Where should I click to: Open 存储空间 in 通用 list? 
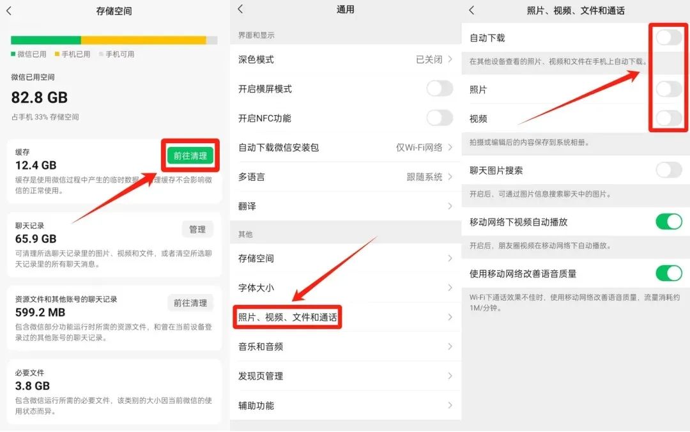pos(346,258)
